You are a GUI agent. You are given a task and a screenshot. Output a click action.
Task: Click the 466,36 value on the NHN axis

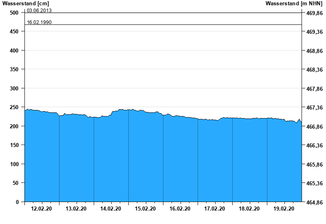[x=315, y=145]
